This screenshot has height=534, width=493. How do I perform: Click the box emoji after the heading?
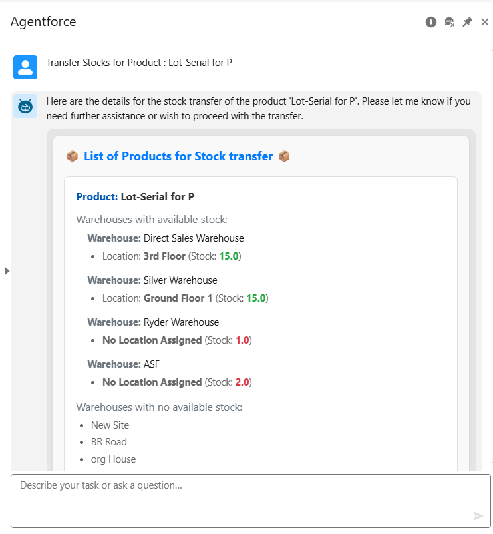(x=285, y=156)
